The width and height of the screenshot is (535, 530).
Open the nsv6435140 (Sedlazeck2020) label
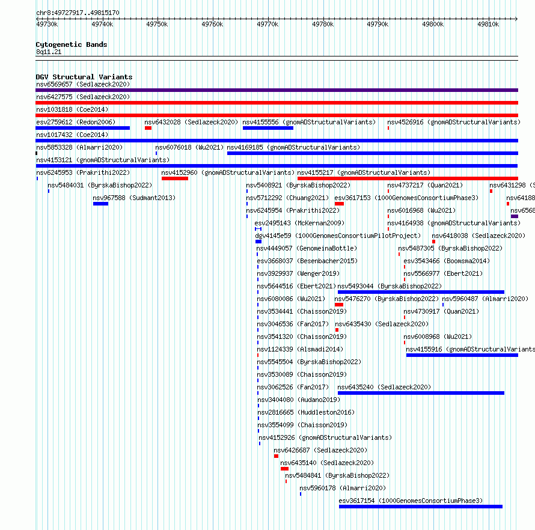(327, 463)
